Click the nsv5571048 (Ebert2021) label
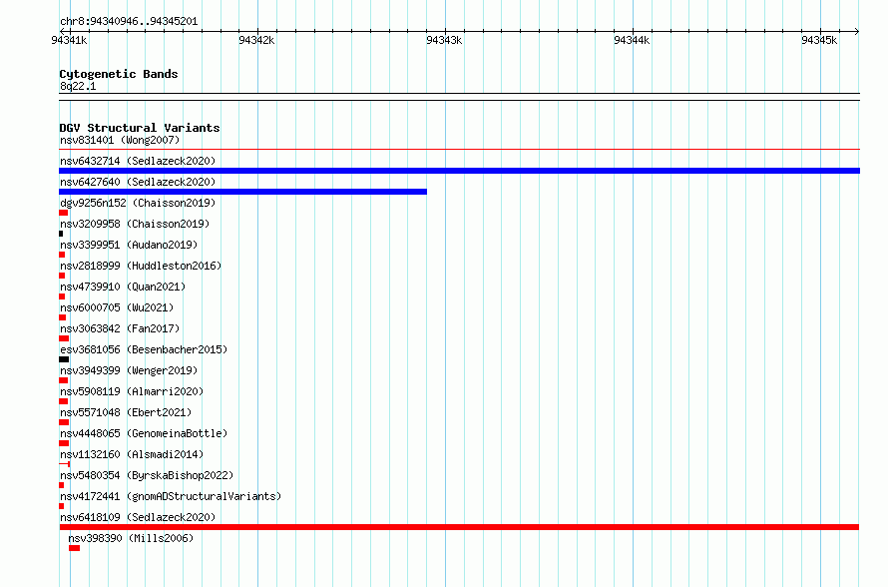The width and height of the screenshot is (888, 587). pyautogui.click(x=126, y=412)
